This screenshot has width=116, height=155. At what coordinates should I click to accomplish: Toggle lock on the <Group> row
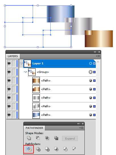click(x=14, y=72)
